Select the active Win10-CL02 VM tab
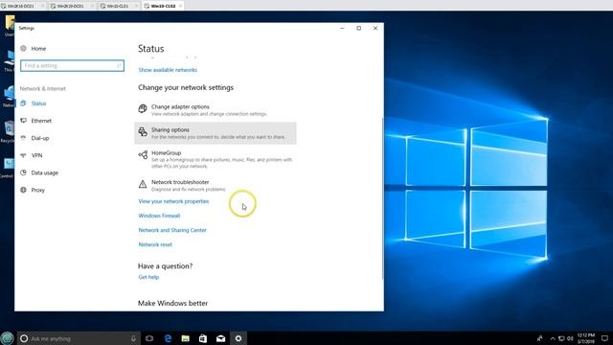The width and height of the screenshot is (613, 345). [x=163, y=6]
